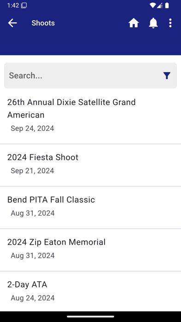Open 26th Annual Dixie Satellite Grand American
Screen dimensions: 181x322
[x=90, y=117]
